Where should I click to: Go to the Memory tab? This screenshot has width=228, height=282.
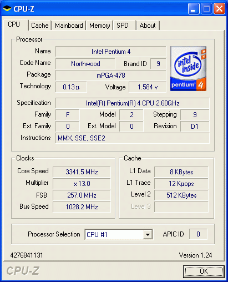(x=100, y=26)
